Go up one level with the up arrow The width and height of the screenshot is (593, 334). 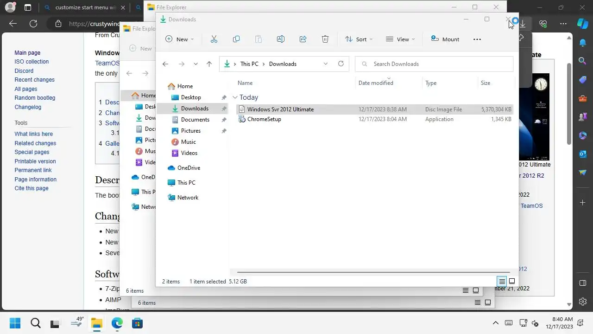(209, 64)
